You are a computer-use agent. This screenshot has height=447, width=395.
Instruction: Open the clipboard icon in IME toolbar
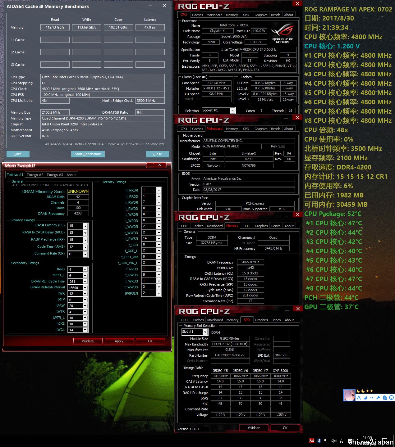click(x=385, y=398)
